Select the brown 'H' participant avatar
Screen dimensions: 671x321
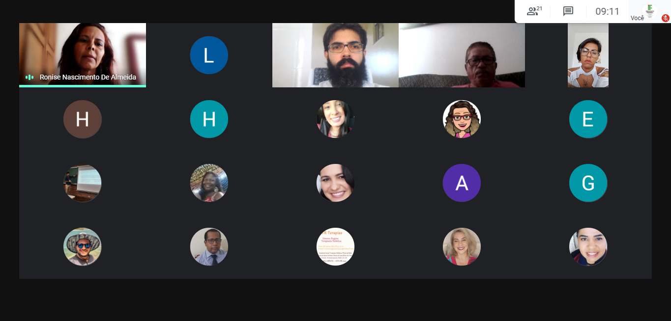[83, 119]
